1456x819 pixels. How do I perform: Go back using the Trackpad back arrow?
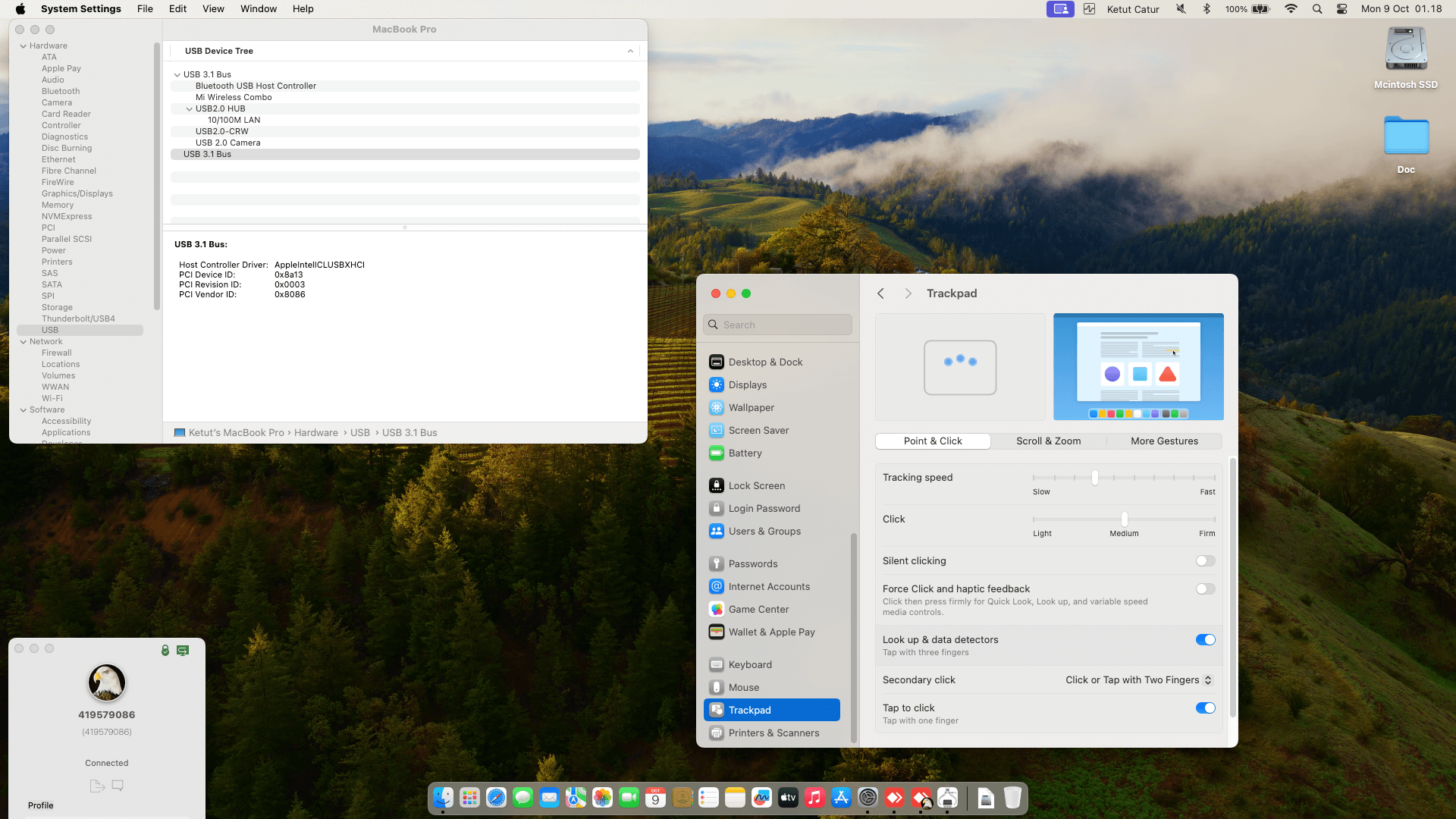(880, 293)
